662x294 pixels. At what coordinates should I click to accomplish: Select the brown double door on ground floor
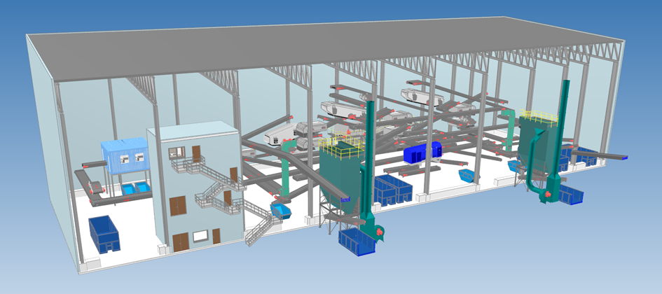tap(181, 241)
